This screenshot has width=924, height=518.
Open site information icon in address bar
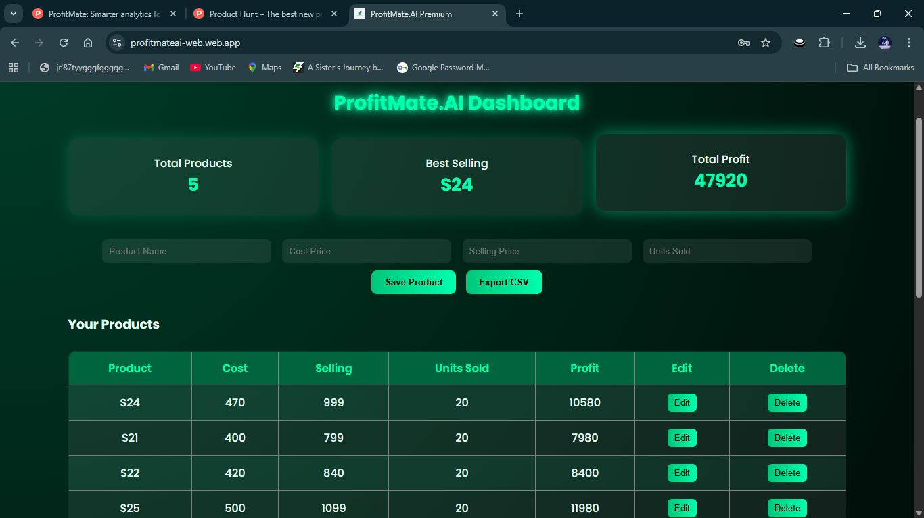tap(116, 42)
